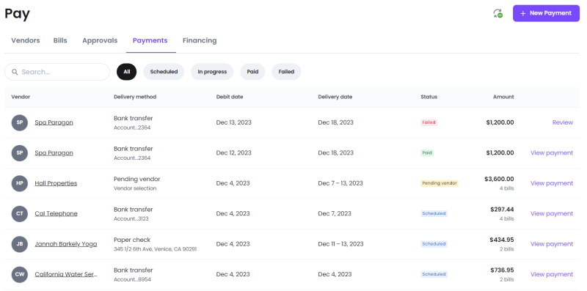This screenshot has height=291, width=587.
Task: Click the Scheduled badge in the Jannah Barkely row
Action: (x=434, y=244)
